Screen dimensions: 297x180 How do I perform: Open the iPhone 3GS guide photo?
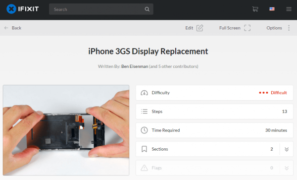click(x=66, y=130)
